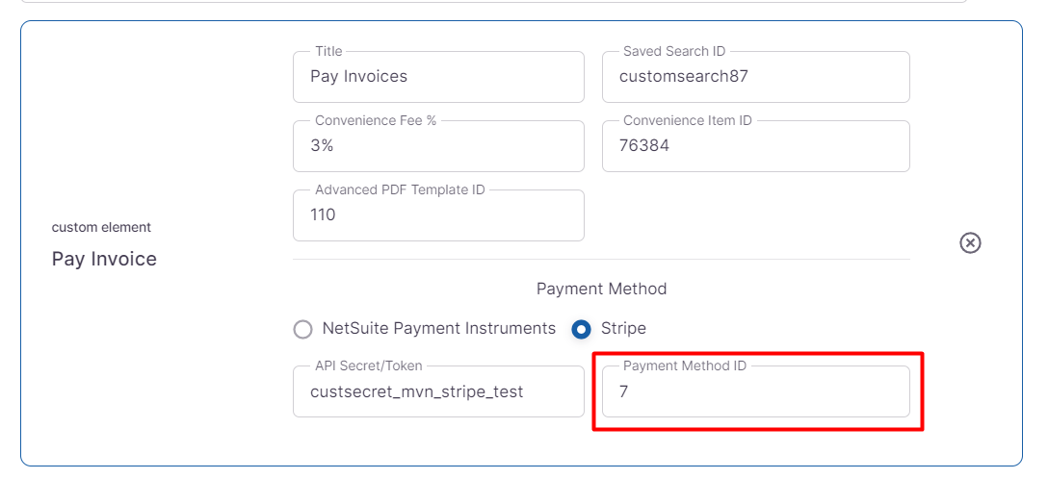This screenshot has width=1048, height=504.
Task: Click the "Stripe" option label text
Action: click(x=623, y=329)
